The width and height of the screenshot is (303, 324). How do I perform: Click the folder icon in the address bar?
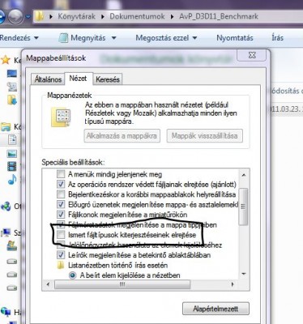(40, 16)
